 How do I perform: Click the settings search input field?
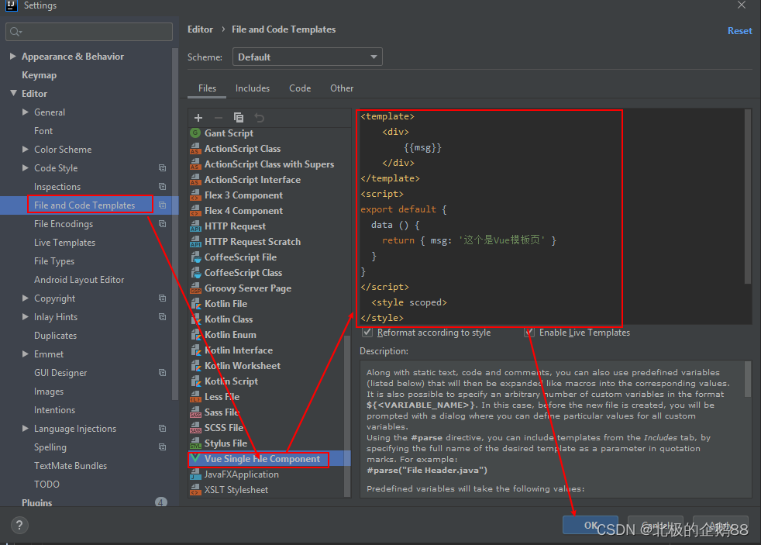tap(89, 32)
